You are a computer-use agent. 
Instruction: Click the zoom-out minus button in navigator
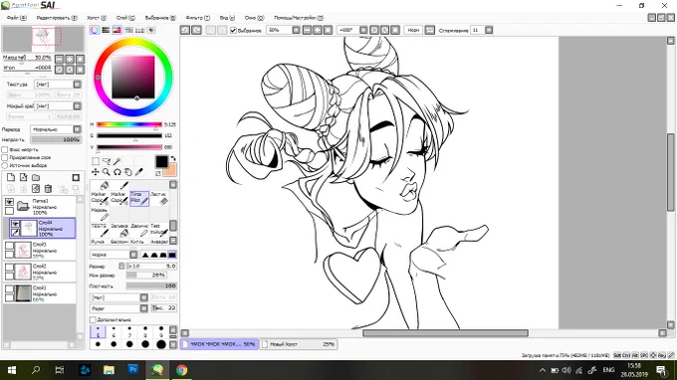[x=59, y=59]
